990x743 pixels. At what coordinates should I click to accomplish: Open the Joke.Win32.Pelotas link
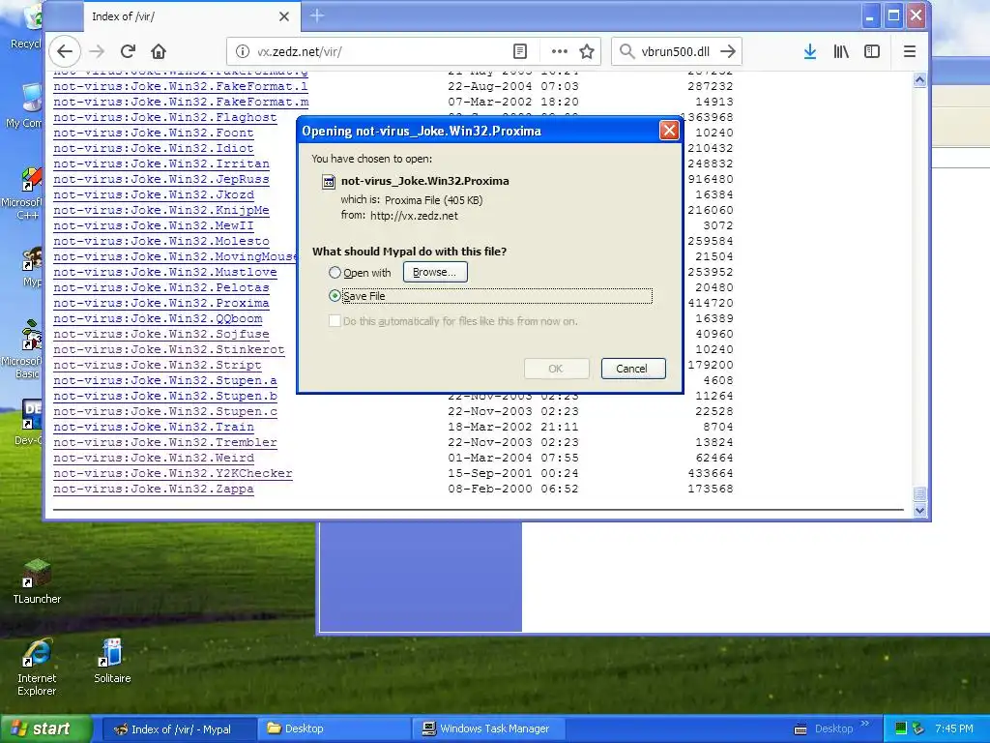point(161,287)
